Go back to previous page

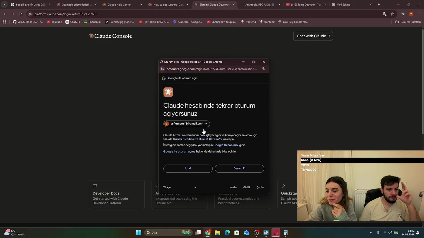(5, 14)
